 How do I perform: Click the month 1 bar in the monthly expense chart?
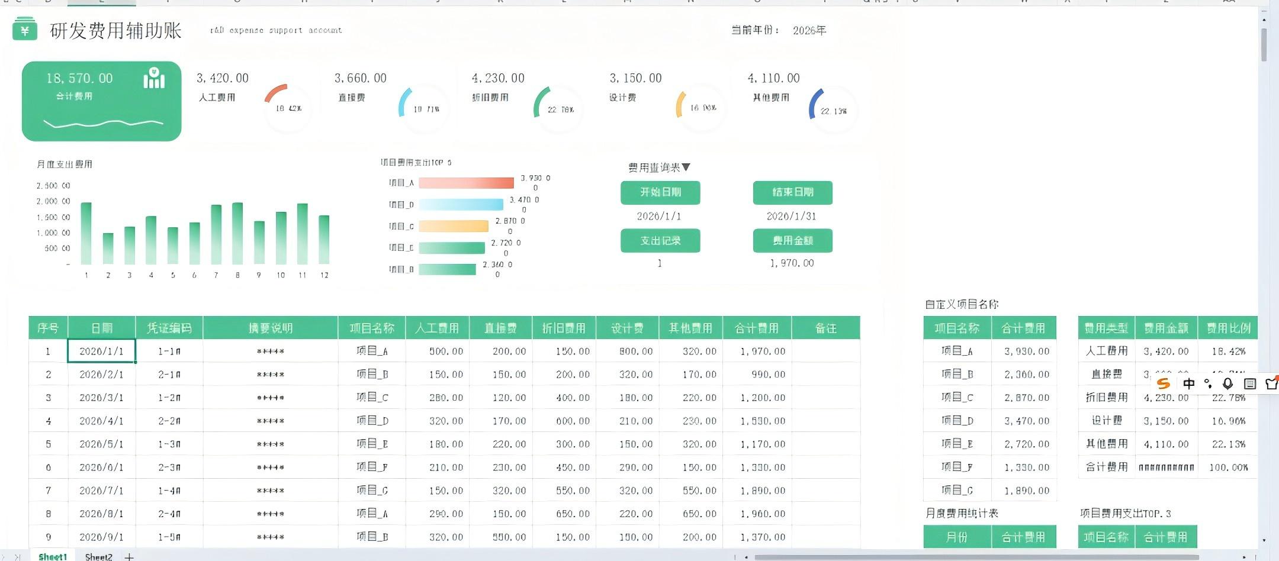(86, 233)
